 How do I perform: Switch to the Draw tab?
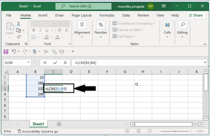tap(59, 15)
